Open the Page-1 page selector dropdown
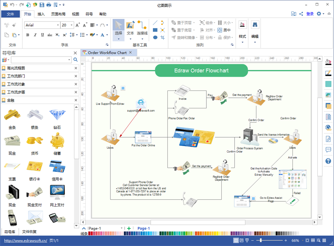This screenshot has width=334, height=246. [122, 228]
